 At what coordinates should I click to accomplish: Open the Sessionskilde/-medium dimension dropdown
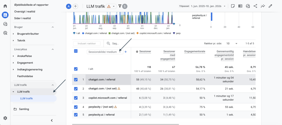[105, 52]
